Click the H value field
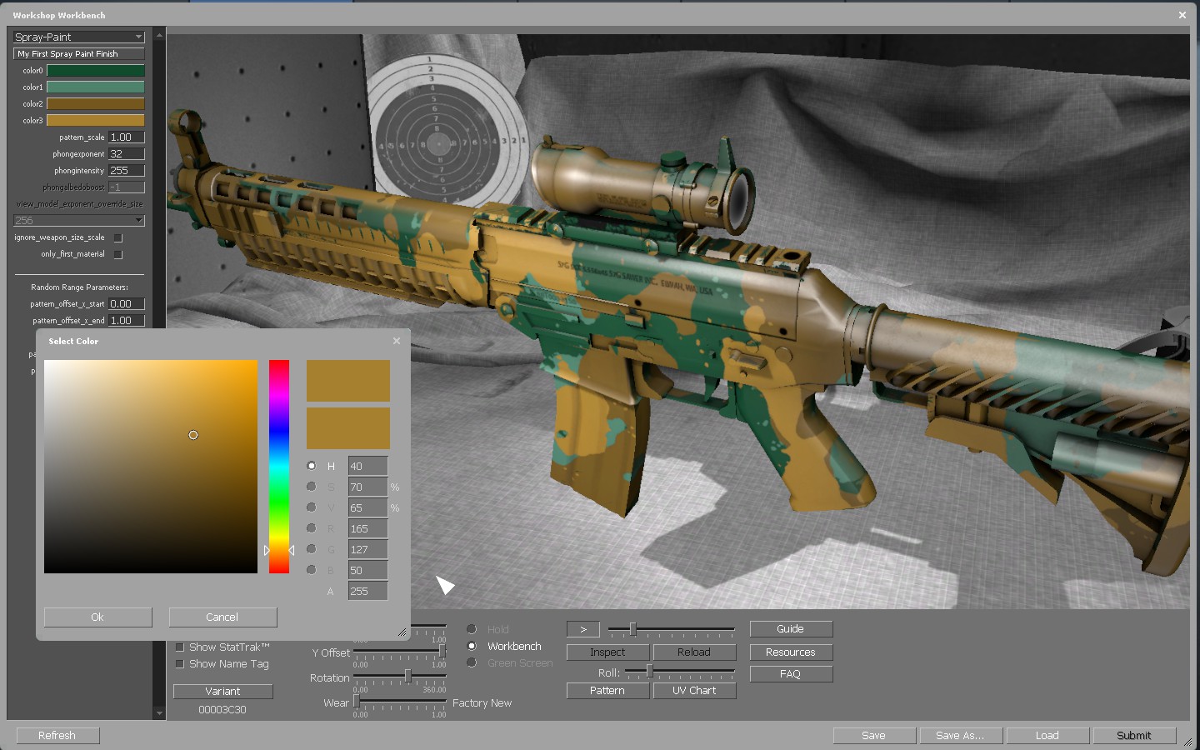Image resolution: width=1200 pixels, height=750 pixels. [x=368, y=466]
